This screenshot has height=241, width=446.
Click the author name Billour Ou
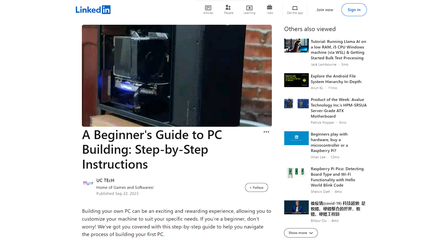click(x=318, y=221)
